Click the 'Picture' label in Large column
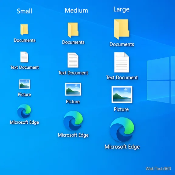The image size is (175, 175). click(x=121, y=109)
